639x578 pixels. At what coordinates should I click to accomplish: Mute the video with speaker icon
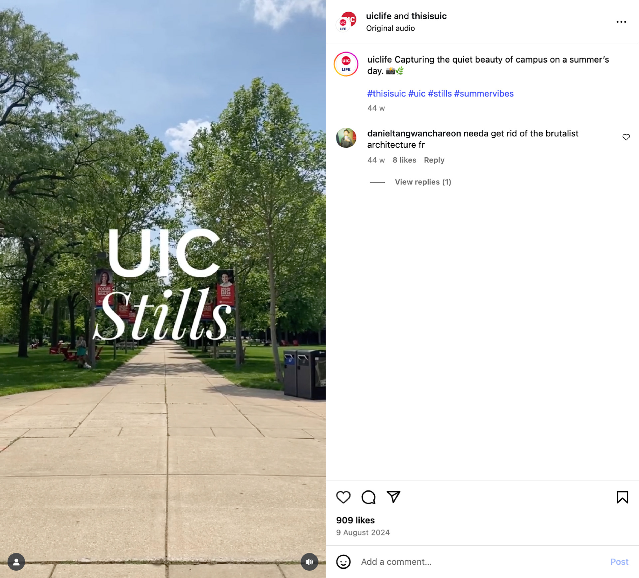pyautogui.click(x=309, y=562)
